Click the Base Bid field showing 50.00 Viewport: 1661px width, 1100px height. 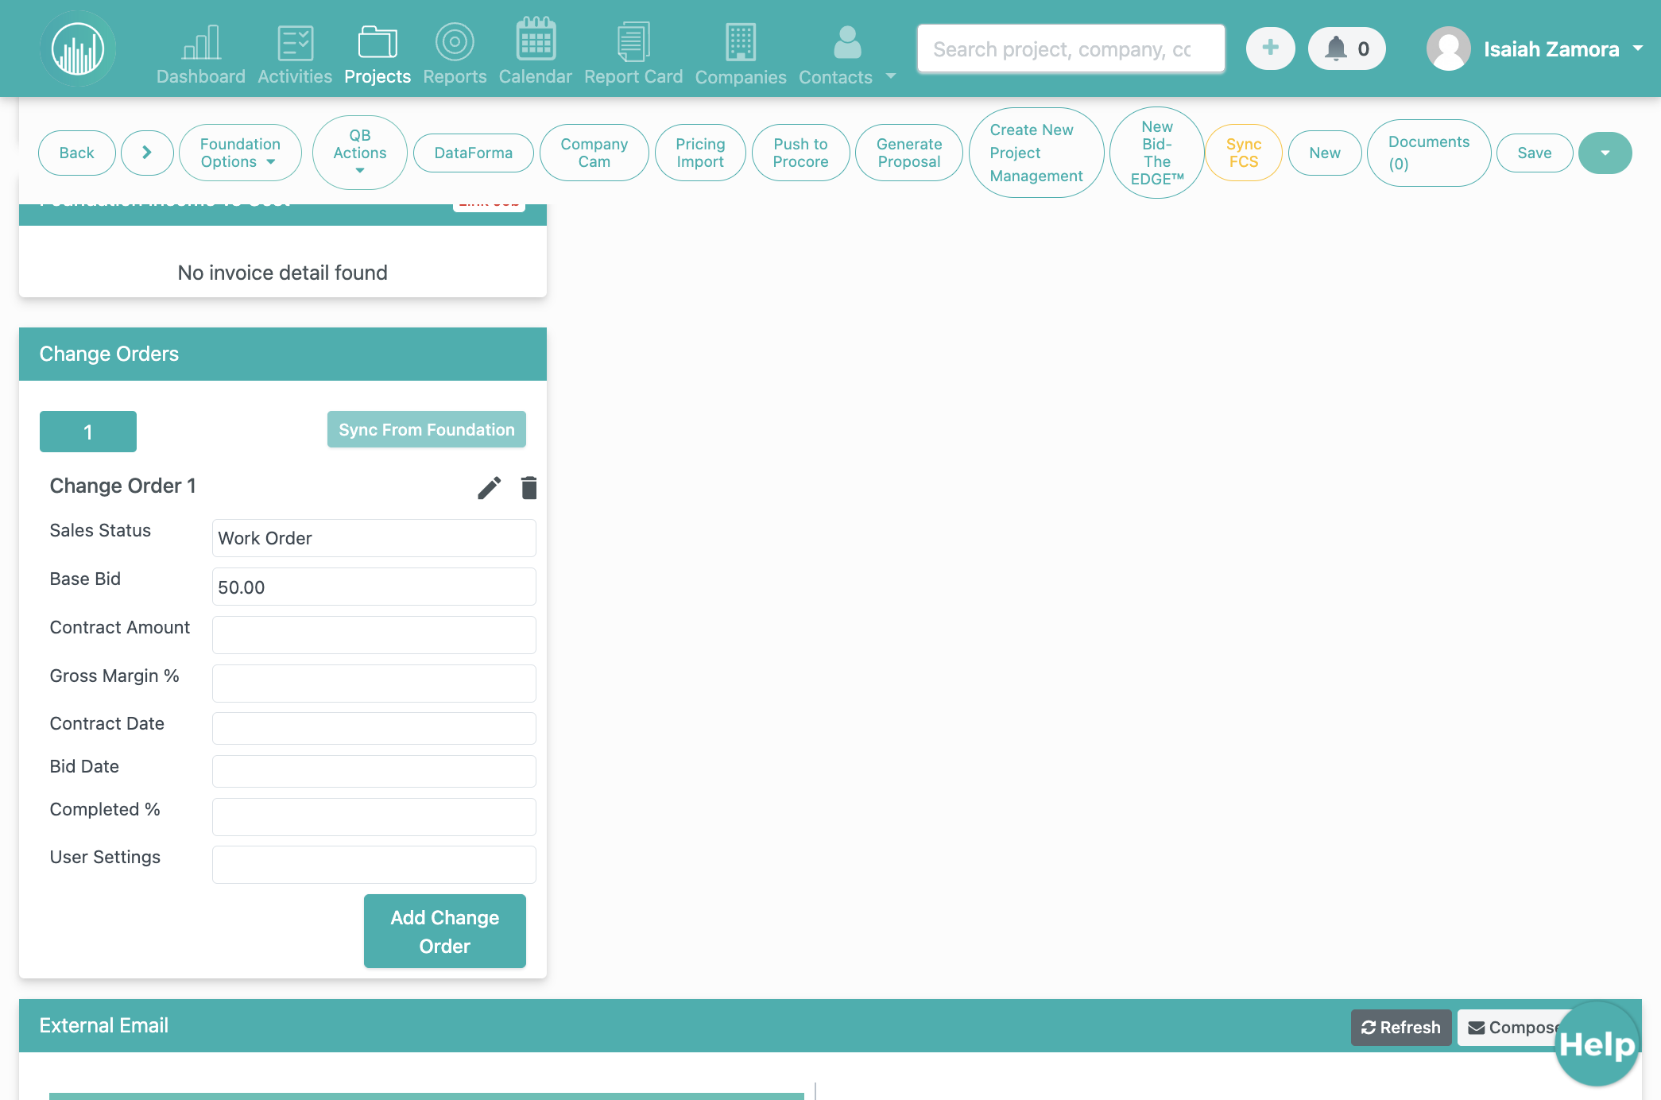click(374, 587)
